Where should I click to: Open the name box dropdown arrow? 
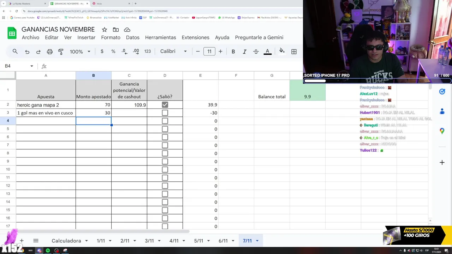coord(32,66)
